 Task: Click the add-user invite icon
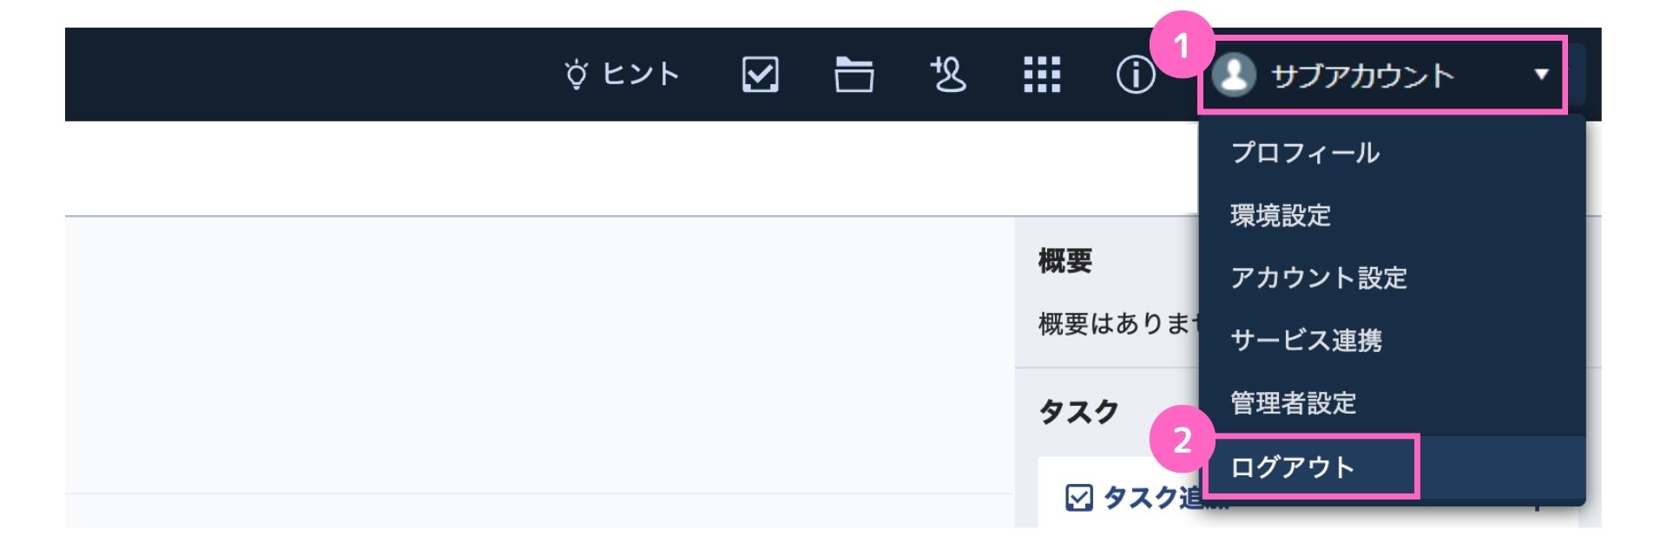point(947,75)
